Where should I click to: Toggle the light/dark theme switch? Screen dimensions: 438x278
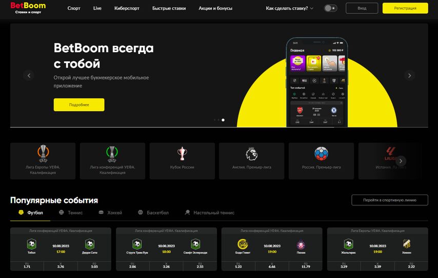[330, 8]
